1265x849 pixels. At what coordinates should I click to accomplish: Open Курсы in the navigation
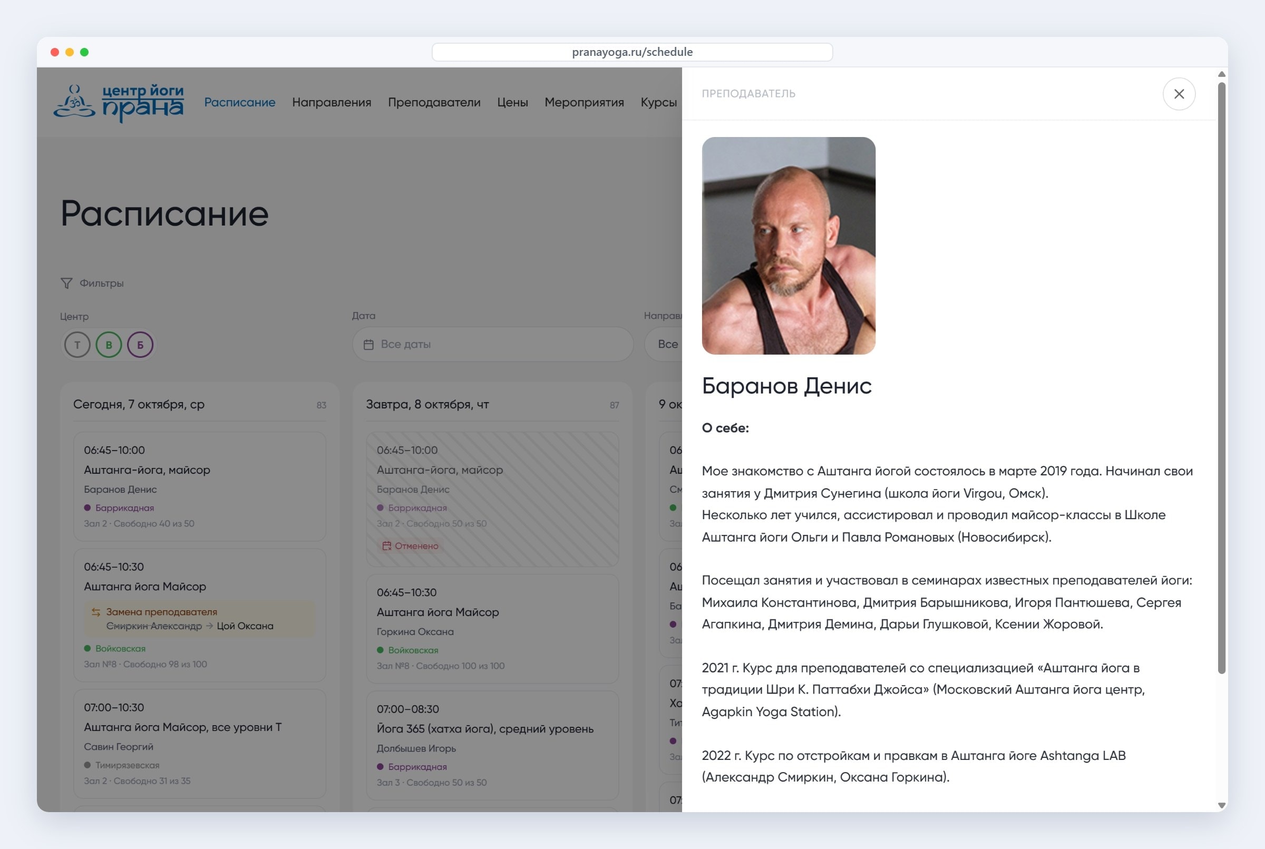658,102
